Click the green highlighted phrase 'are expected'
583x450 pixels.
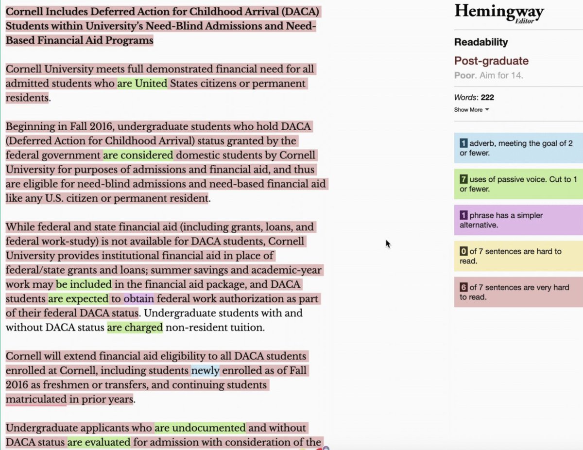tap(78, 298)
